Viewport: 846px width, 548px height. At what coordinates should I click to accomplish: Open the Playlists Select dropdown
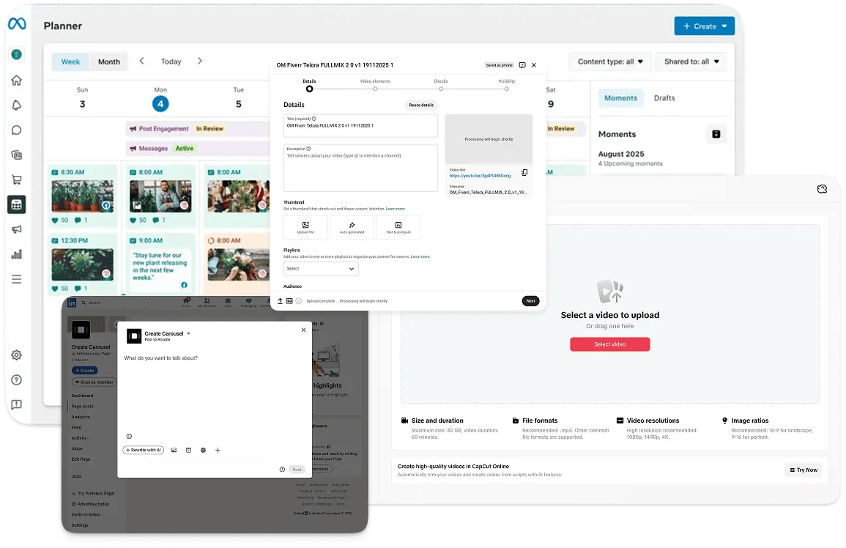tap(321, 269)
